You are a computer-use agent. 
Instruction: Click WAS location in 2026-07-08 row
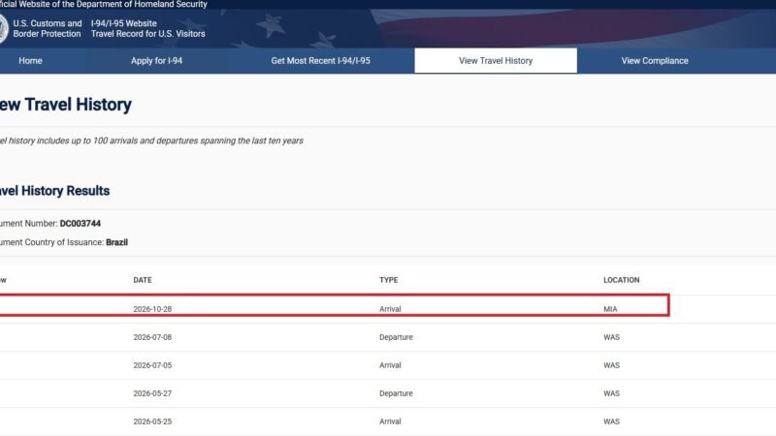(x=611, y=337)
